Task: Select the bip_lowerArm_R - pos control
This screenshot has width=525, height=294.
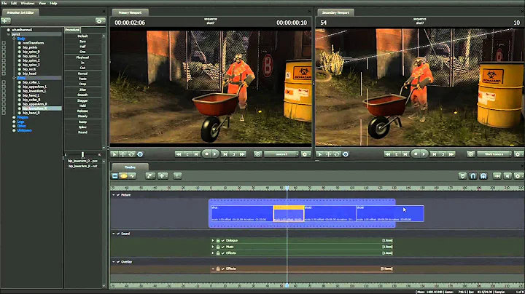Action: tap(82, 161)
